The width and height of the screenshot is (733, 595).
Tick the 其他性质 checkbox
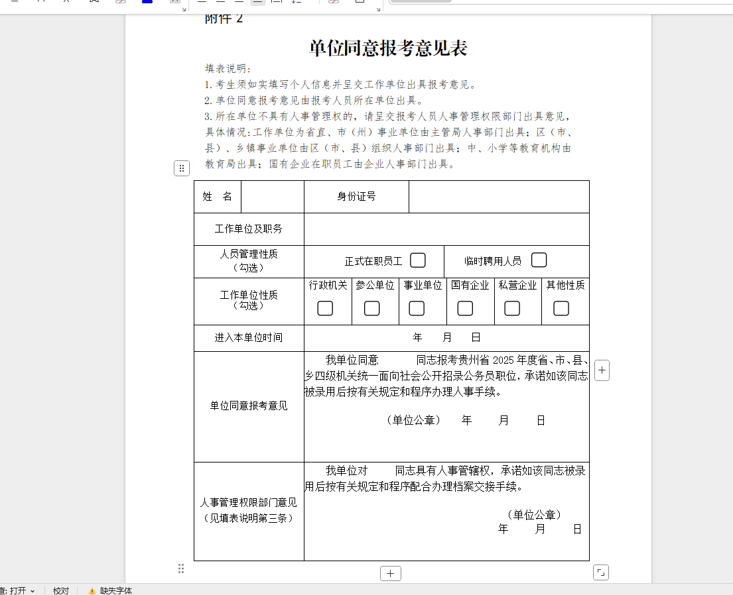click(x=561, y=308)
